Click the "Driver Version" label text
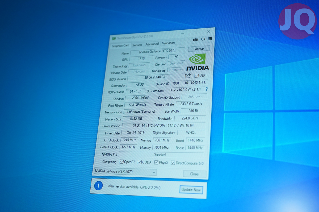Viewport: 319px width, 212px height. (x=111, y=126)
